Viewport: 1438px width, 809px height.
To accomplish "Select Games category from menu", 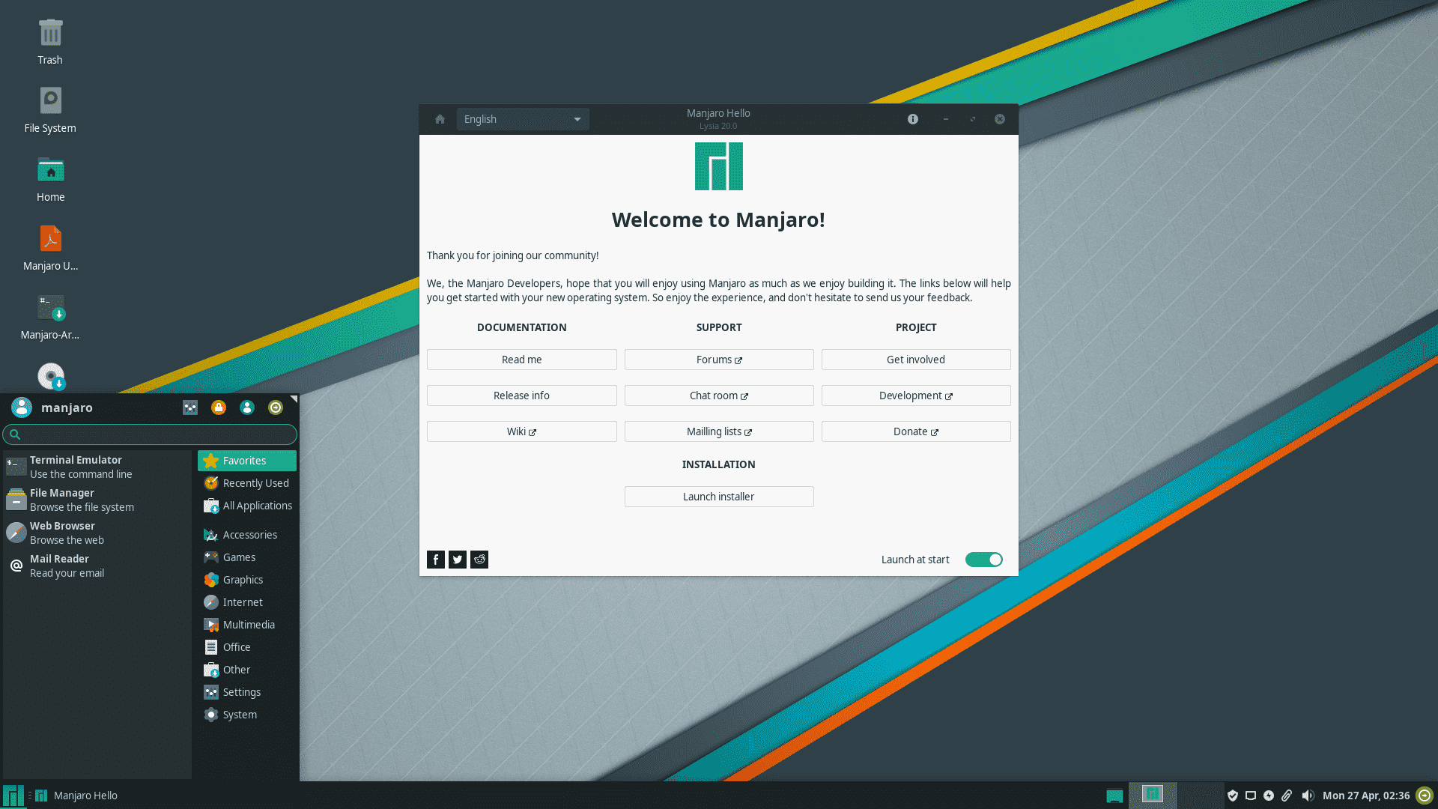I will tap(239, 556).
